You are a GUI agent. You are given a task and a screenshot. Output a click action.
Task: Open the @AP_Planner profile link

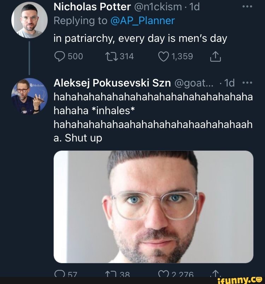pyautogui.click(x=143, y=21)
